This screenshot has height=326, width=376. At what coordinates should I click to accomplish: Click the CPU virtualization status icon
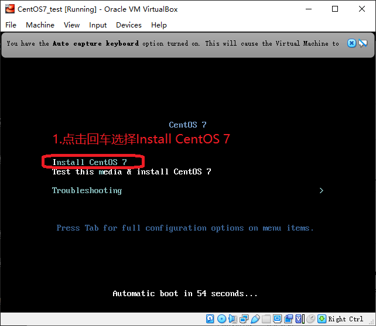pos(300,319)
